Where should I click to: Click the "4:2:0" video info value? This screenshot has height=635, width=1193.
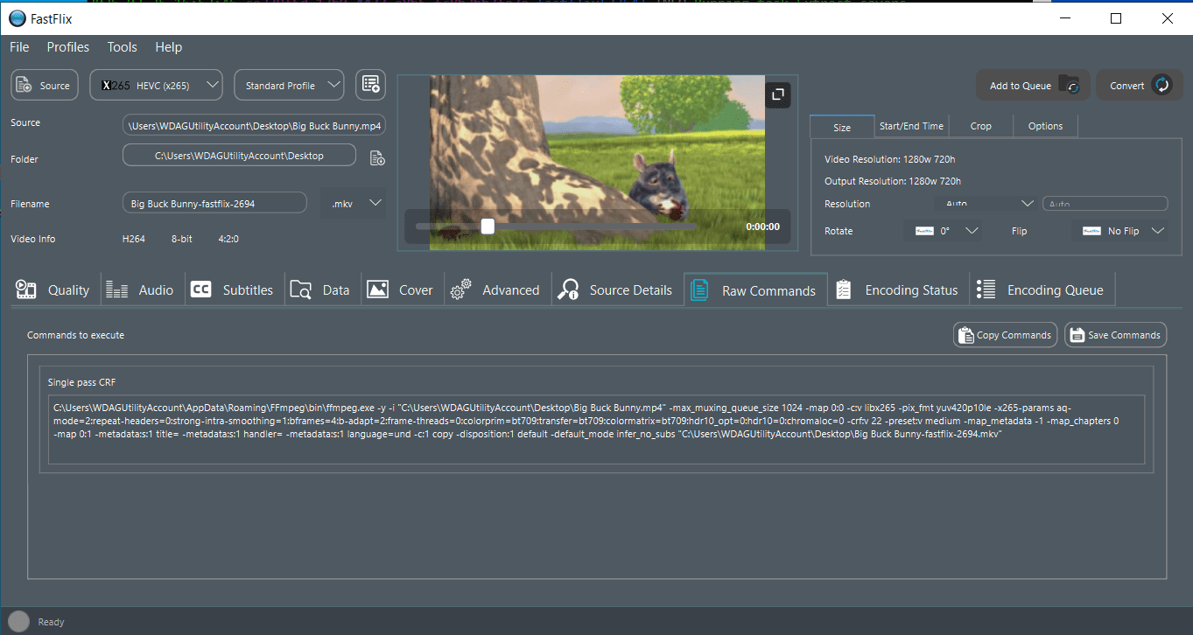click(x=229, y=239)
